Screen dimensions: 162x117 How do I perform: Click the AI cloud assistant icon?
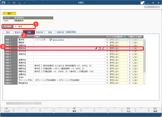point(142,3)
